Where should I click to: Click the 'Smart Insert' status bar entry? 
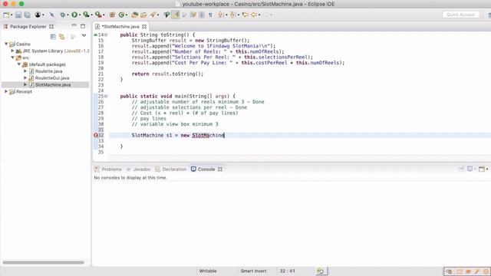(x=253, y=271)
